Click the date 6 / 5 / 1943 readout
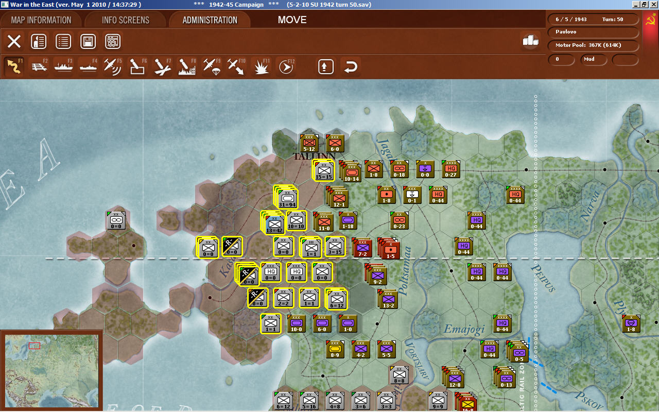Viewport: 659px width, 412px height. point(571,19)
